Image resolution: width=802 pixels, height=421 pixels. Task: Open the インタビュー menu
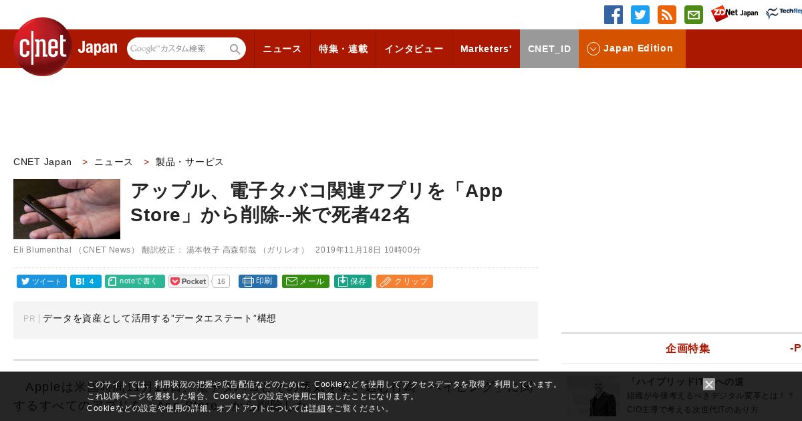[x=414, y=49]
